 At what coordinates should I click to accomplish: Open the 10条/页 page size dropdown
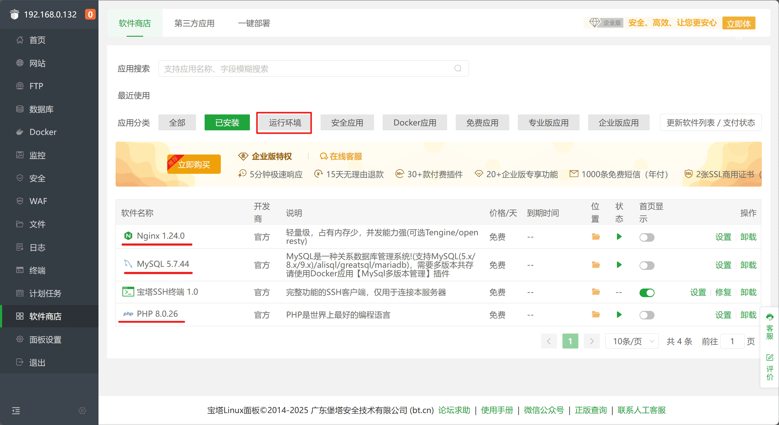click(x=632, y=341)
